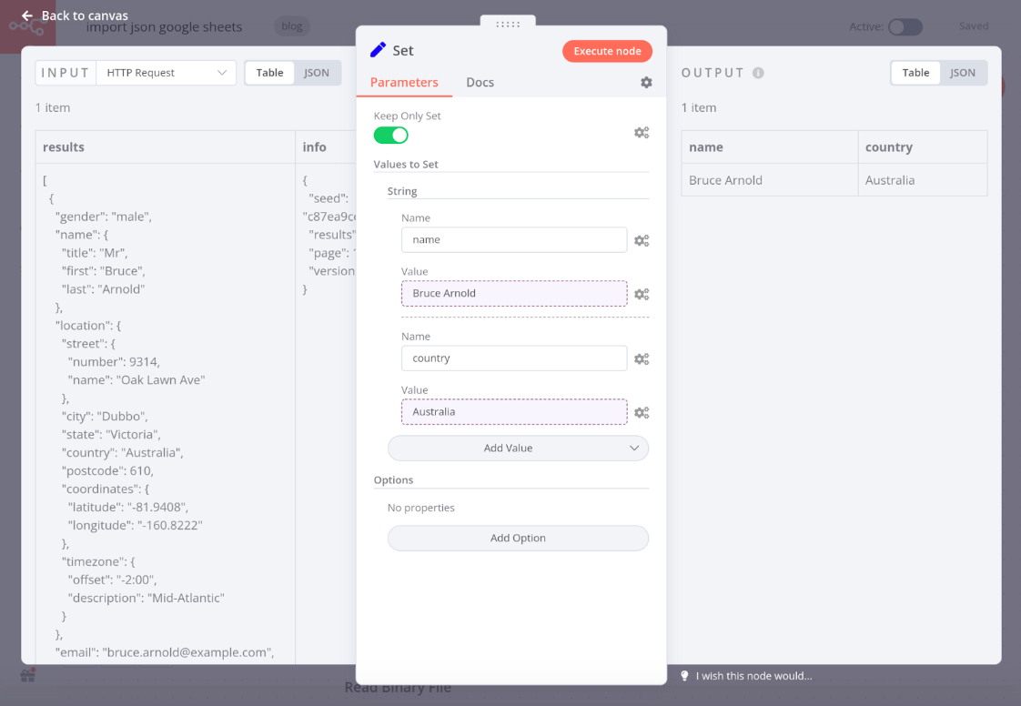Click the n8n logo in the top left
1021x706 pixels.
tap(27, 26)
